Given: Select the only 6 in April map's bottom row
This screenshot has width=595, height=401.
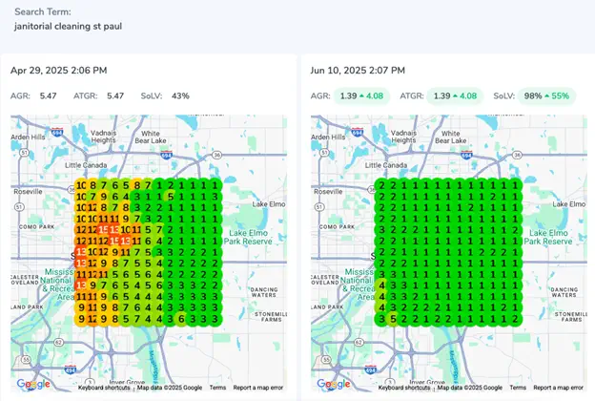Looking at the screenshot, I should [181, 319].
